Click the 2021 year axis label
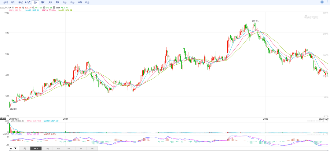Image resolution: width=330 pixels, height=151 pixels. pos(66,119)
